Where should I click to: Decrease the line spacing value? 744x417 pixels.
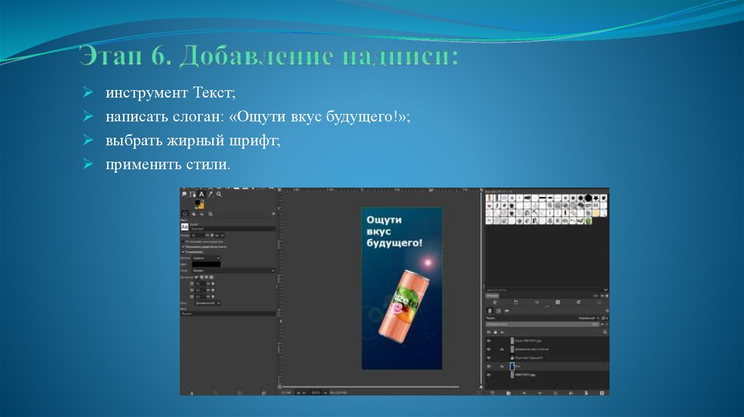tap(208, 290)
